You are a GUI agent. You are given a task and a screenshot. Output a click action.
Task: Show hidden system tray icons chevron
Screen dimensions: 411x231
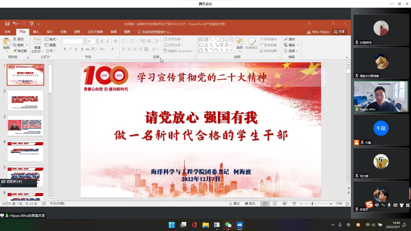(x=333, y=225)
